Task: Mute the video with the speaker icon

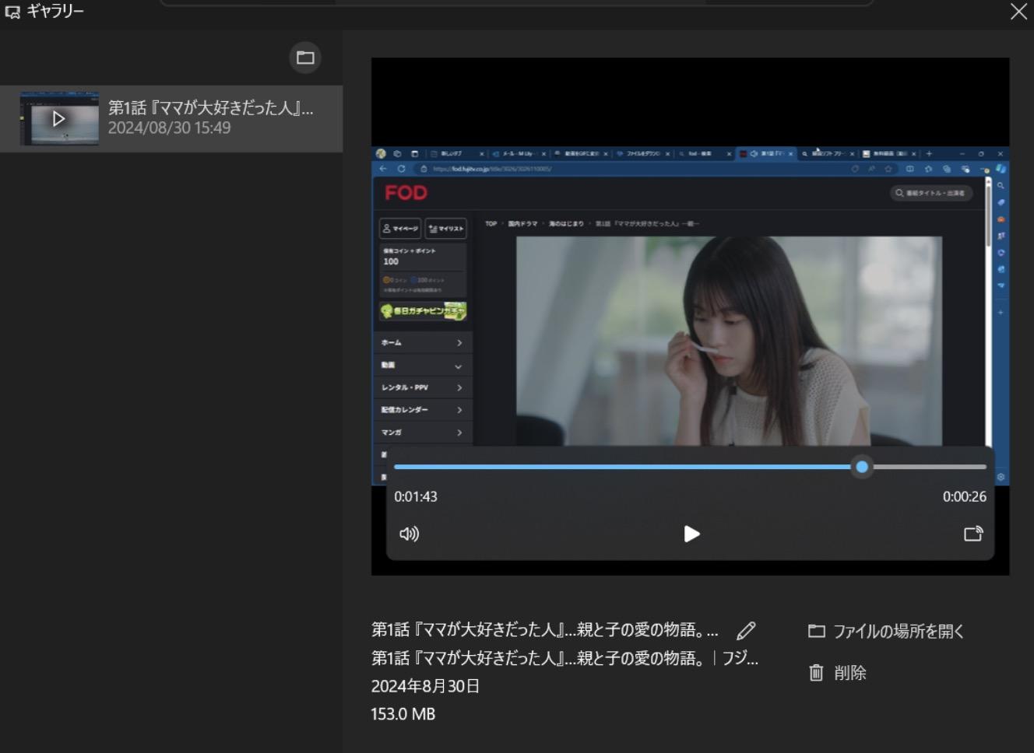Action: [410, 534]
